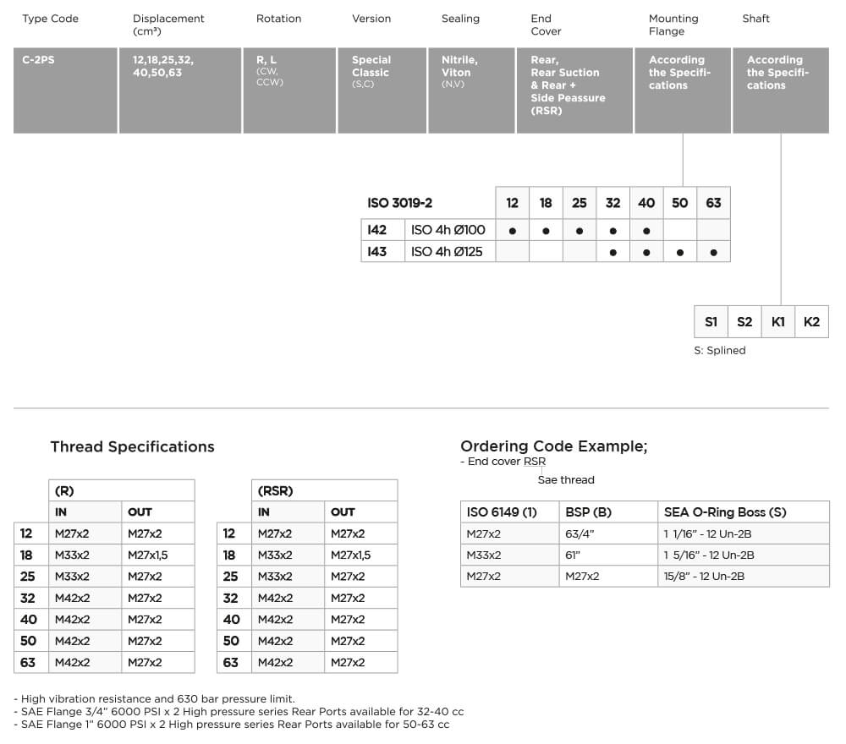Click the 15/8" - 12 Un-2B cell
Screen dimensions: 846x744
coord(744,577)
